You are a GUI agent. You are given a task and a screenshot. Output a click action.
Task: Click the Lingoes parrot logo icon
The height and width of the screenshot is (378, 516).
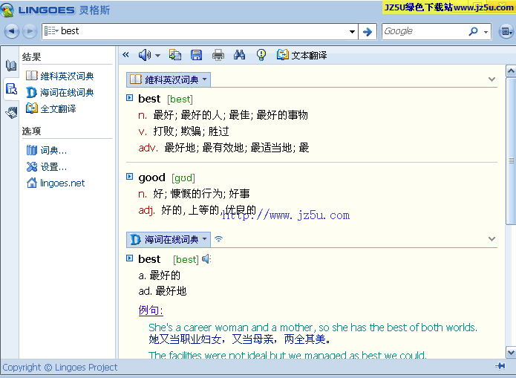point(7,10)
